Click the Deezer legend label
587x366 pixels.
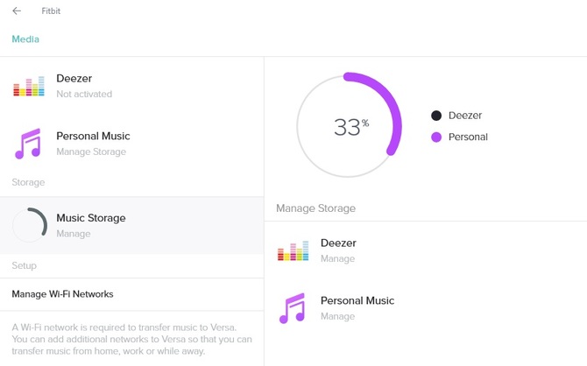click(465, 116)
